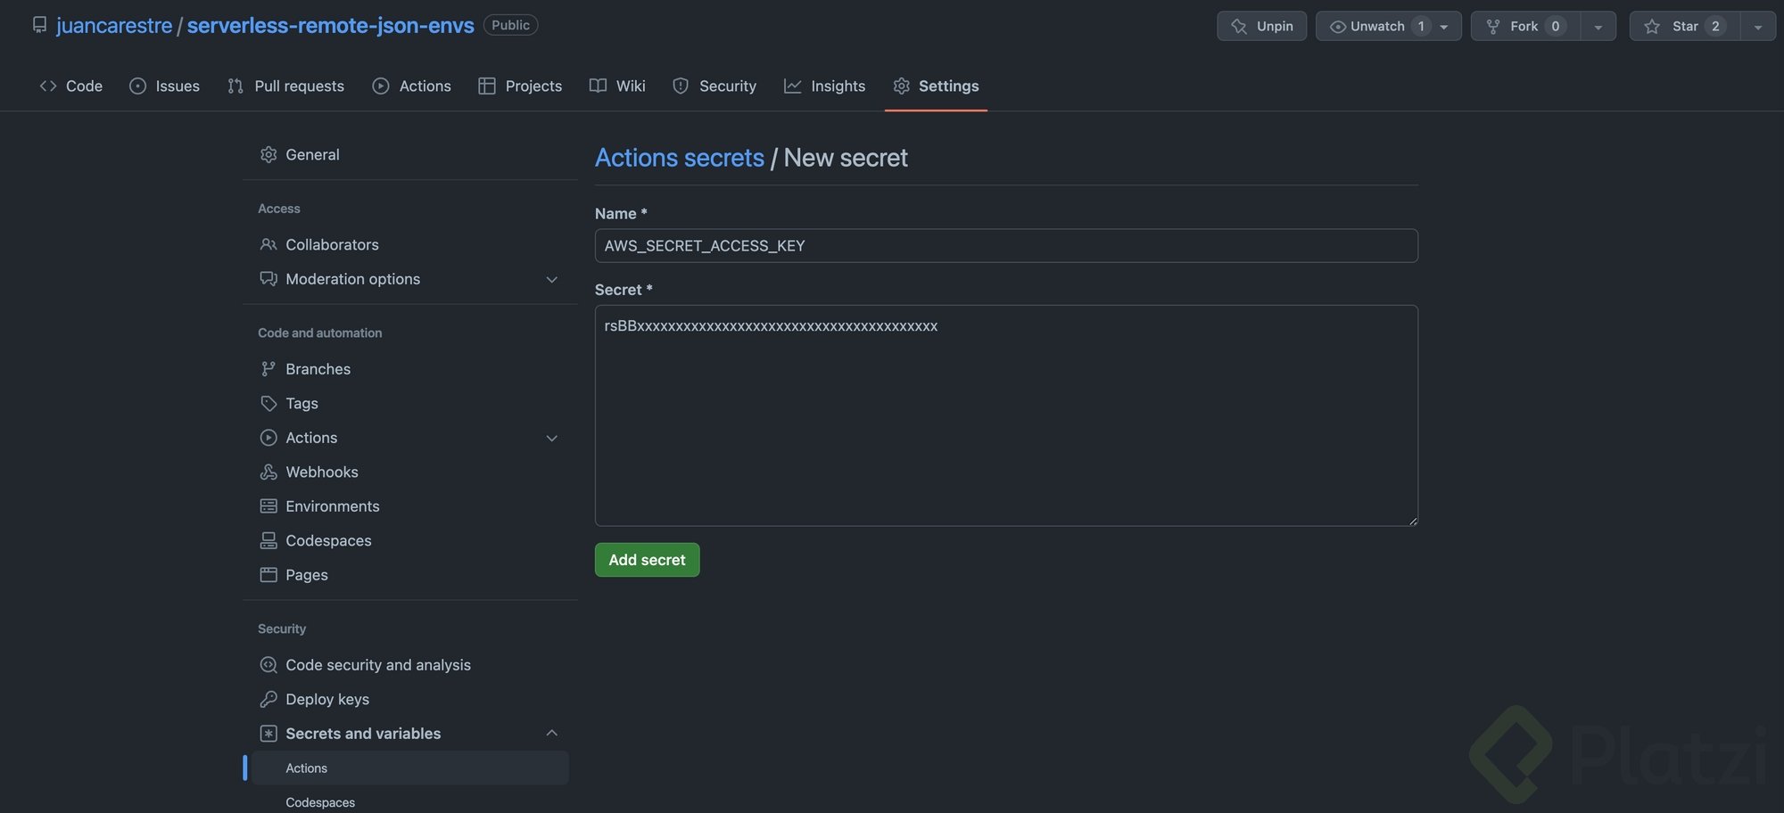Screen dimensions: 1784x813
Task: Open Webhooks settings
Action: 410,472
